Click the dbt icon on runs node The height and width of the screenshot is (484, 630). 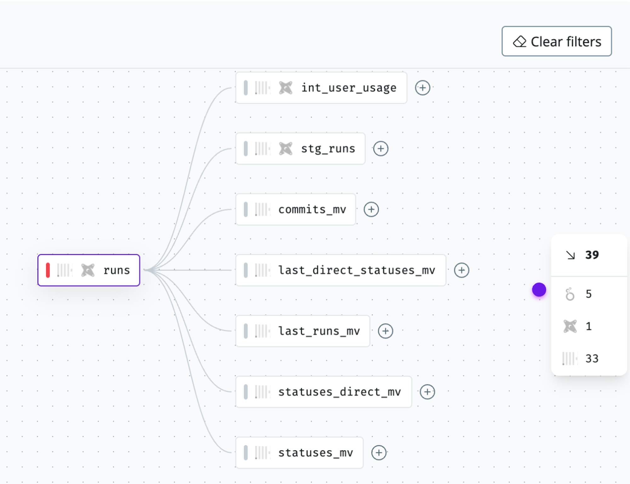point(88,270)
